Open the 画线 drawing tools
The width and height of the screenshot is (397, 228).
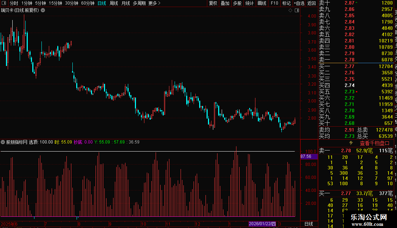click(262, 3)
